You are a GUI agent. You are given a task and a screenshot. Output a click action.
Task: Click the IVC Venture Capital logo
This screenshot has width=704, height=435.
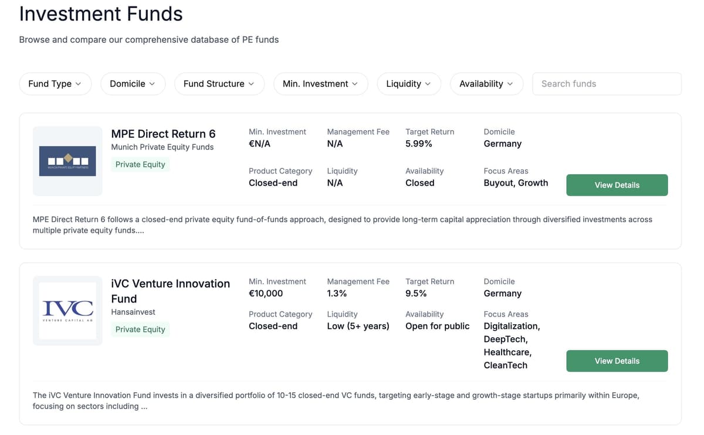tap(67, 310)
